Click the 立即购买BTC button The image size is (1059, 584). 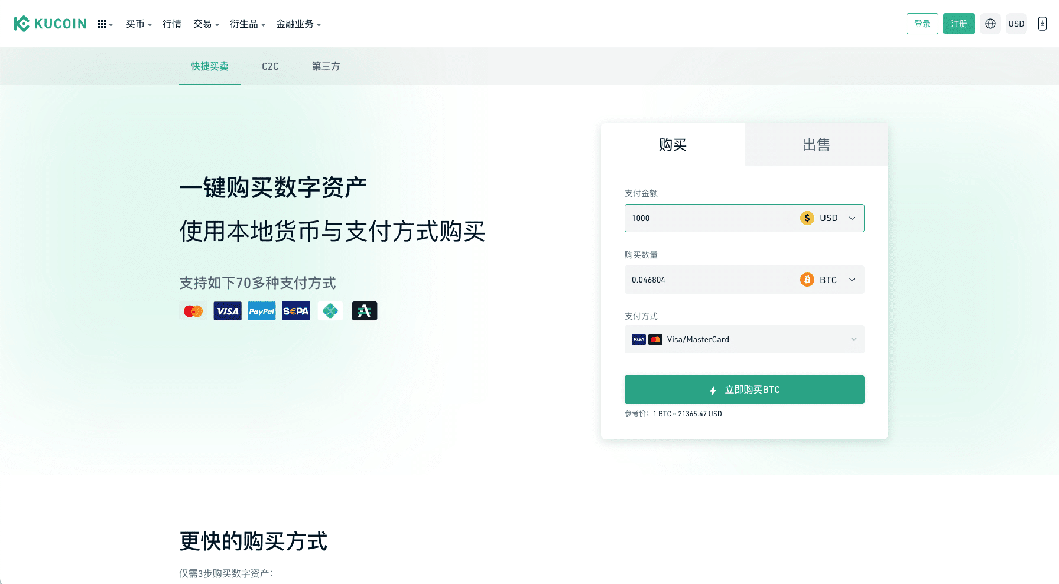[x=744, y=390]
